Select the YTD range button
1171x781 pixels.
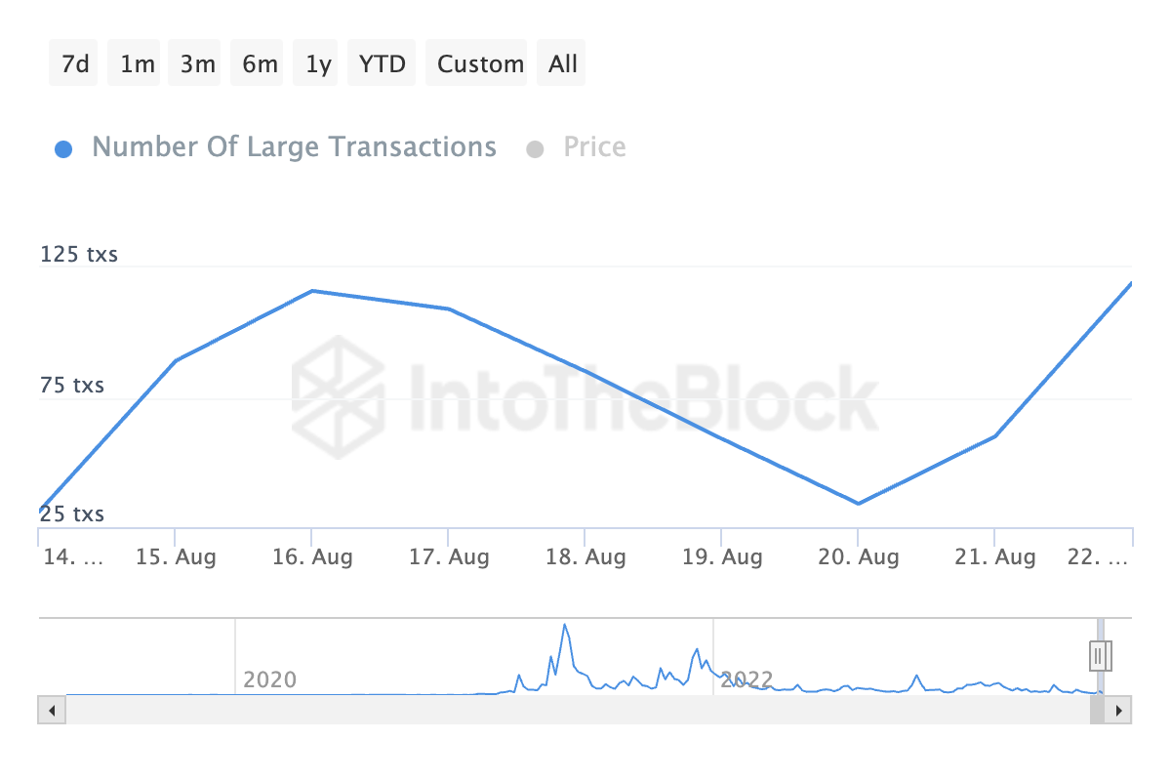382,64
